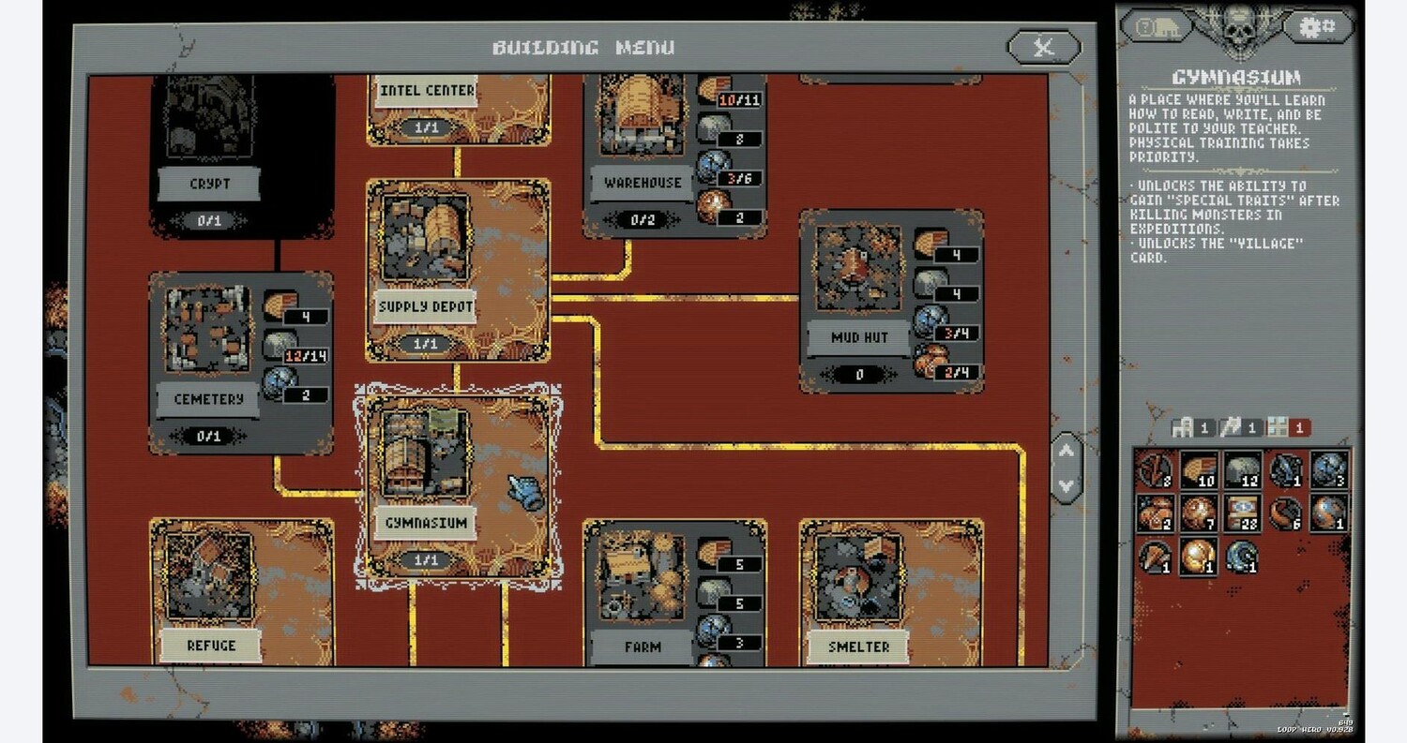The width and height of the screenshot is (1407, 743).
Task: Click the Smelter label button
Action: (859, 646)
